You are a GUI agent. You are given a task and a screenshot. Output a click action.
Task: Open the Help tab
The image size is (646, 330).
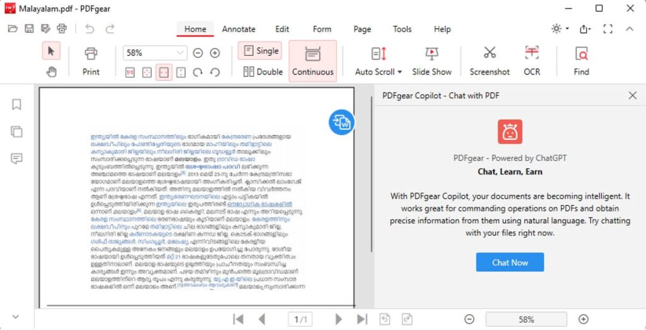pos(442,29)
